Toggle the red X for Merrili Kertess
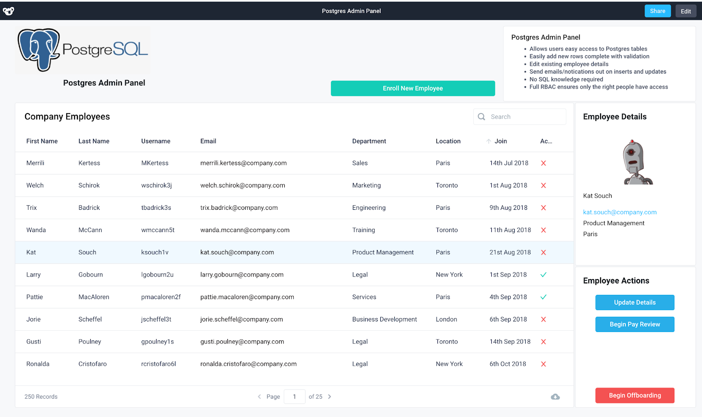 (x=544, y=163)
